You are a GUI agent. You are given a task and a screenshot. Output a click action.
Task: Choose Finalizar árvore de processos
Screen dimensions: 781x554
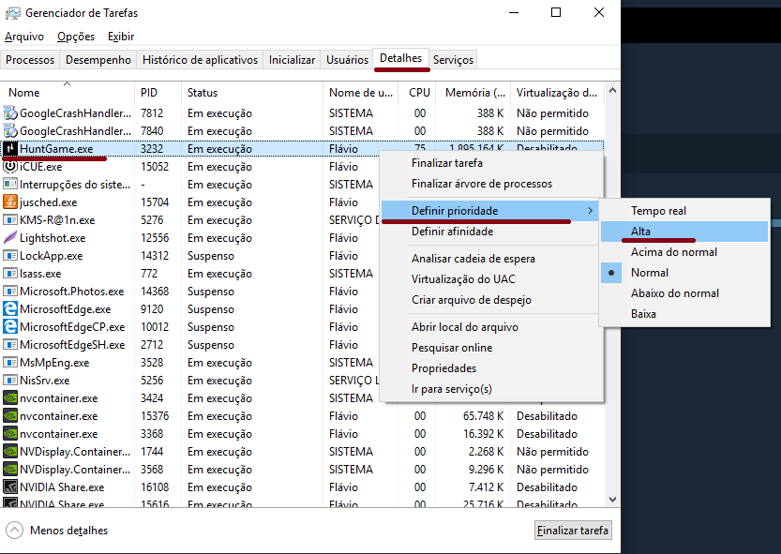tap(490, 184)
